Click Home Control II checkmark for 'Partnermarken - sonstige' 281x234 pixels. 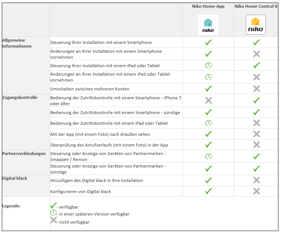pyautogui.click(x=257, y=169)
